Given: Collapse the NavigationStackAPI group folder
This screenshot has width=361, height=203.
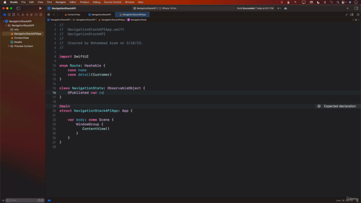Looking at the screenshot, I should 6,25.
